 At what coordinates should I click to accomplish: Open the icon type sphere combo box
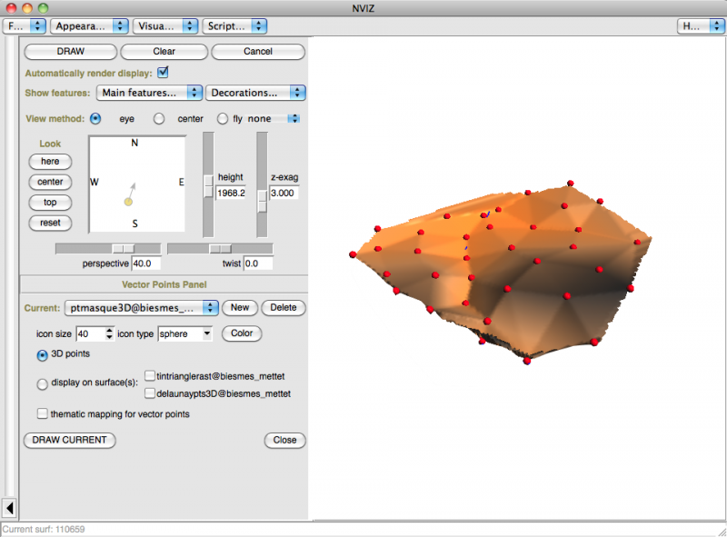click(x=185, y=334)
